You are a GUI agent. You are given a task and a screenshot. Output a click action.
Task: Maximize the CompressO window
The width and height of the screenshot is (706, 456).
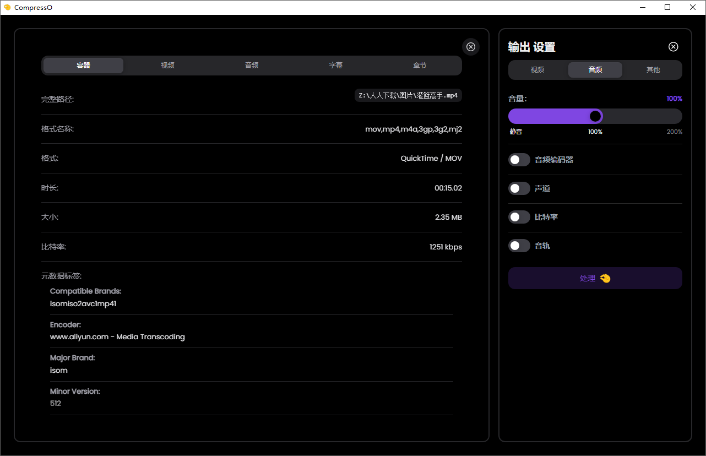pyautogui.click(x=667, y=8)
